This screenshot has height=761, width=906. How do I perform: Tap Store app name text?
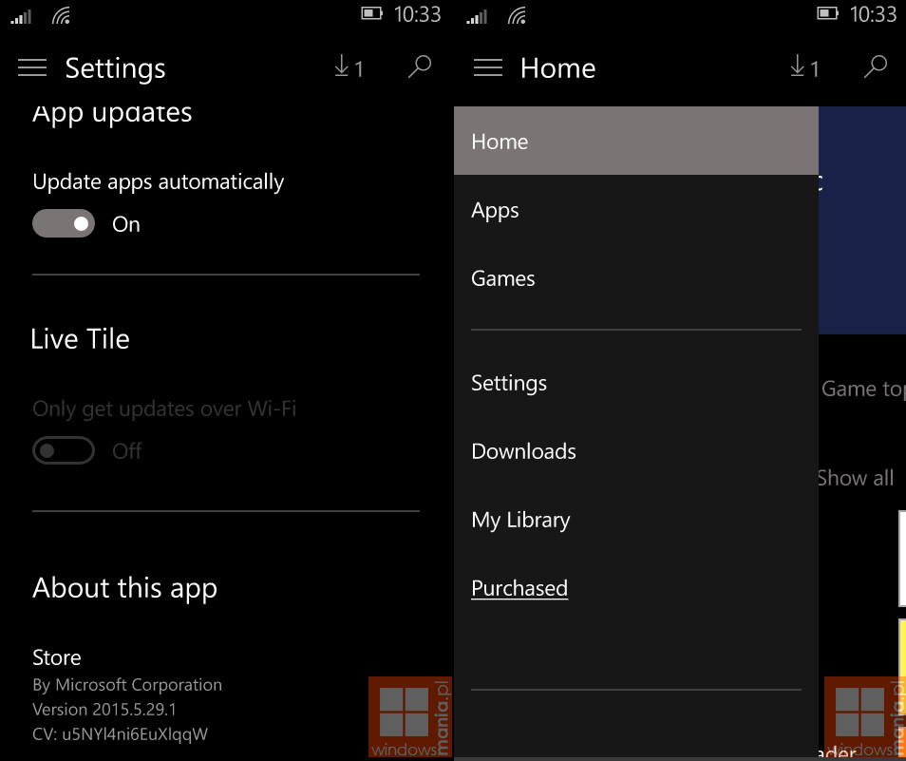[x=57, y=657]
